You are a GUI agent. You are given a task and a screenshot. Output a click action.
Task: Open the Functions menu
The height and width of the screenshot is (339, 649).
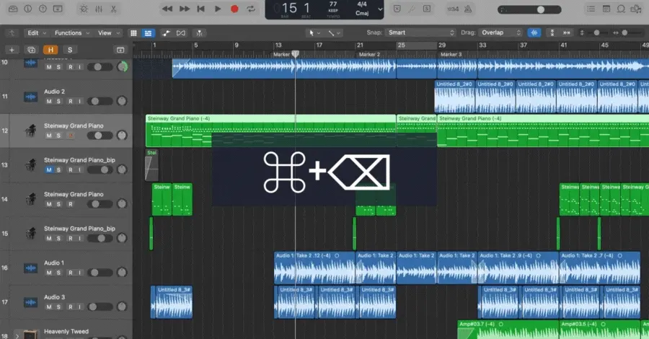[72, 32]
